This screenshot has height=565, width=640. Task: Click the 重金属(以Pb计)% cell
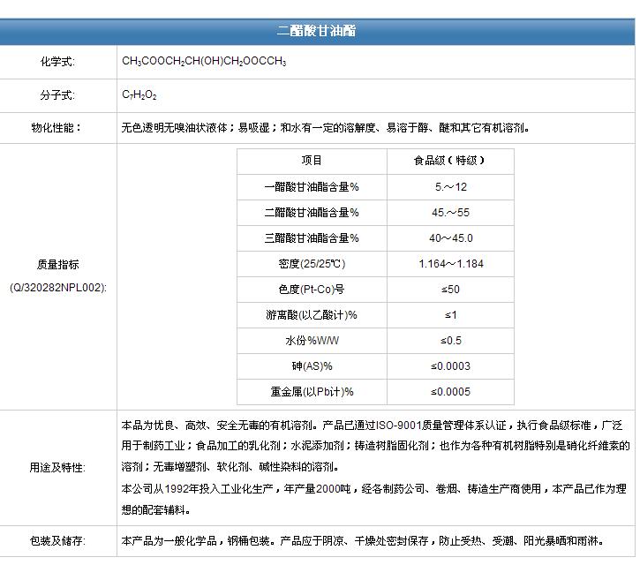[312, 392]
